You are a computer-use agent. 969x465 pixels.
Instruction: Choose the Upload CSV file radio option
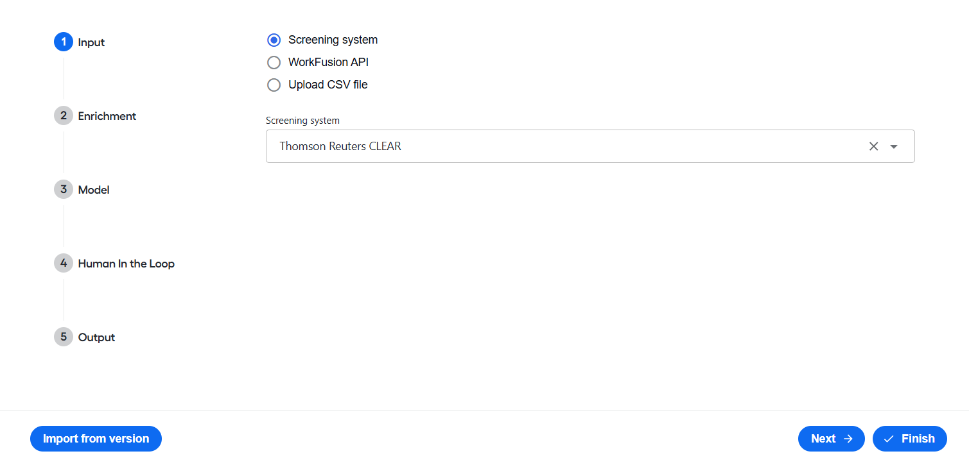click(274, 85)
